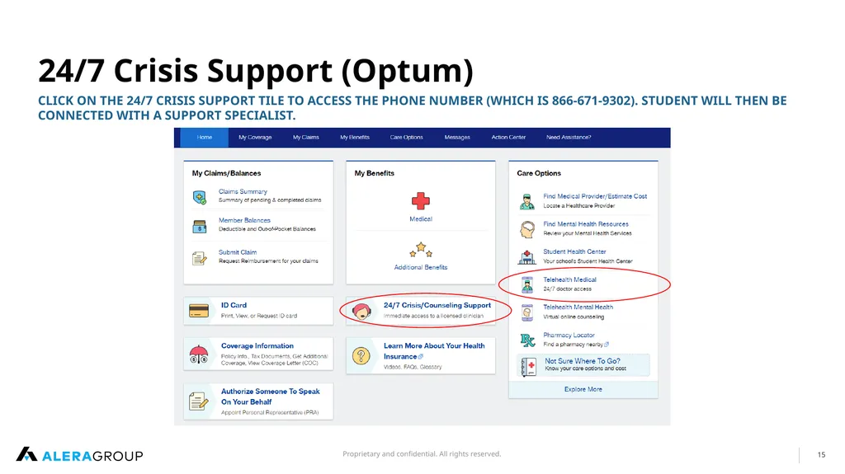This screenshot has height=474, width=845.
Task: Click the Find Medical Provider doctor icon
Action: coord(527,201)
